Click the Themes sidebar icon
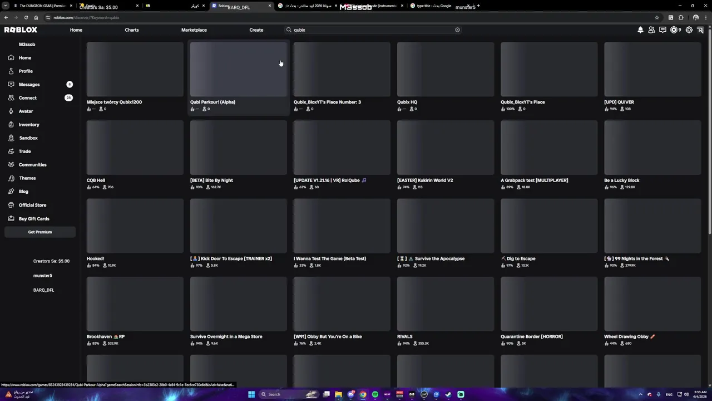Screen dimensions: 712x401 [x=11, y=178]
